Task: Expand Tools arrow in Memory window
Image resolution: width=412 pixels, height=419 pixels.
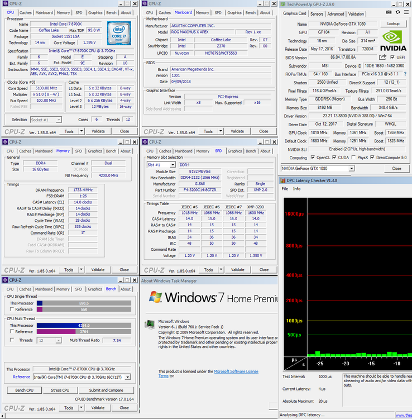Action: pos(81,270)
